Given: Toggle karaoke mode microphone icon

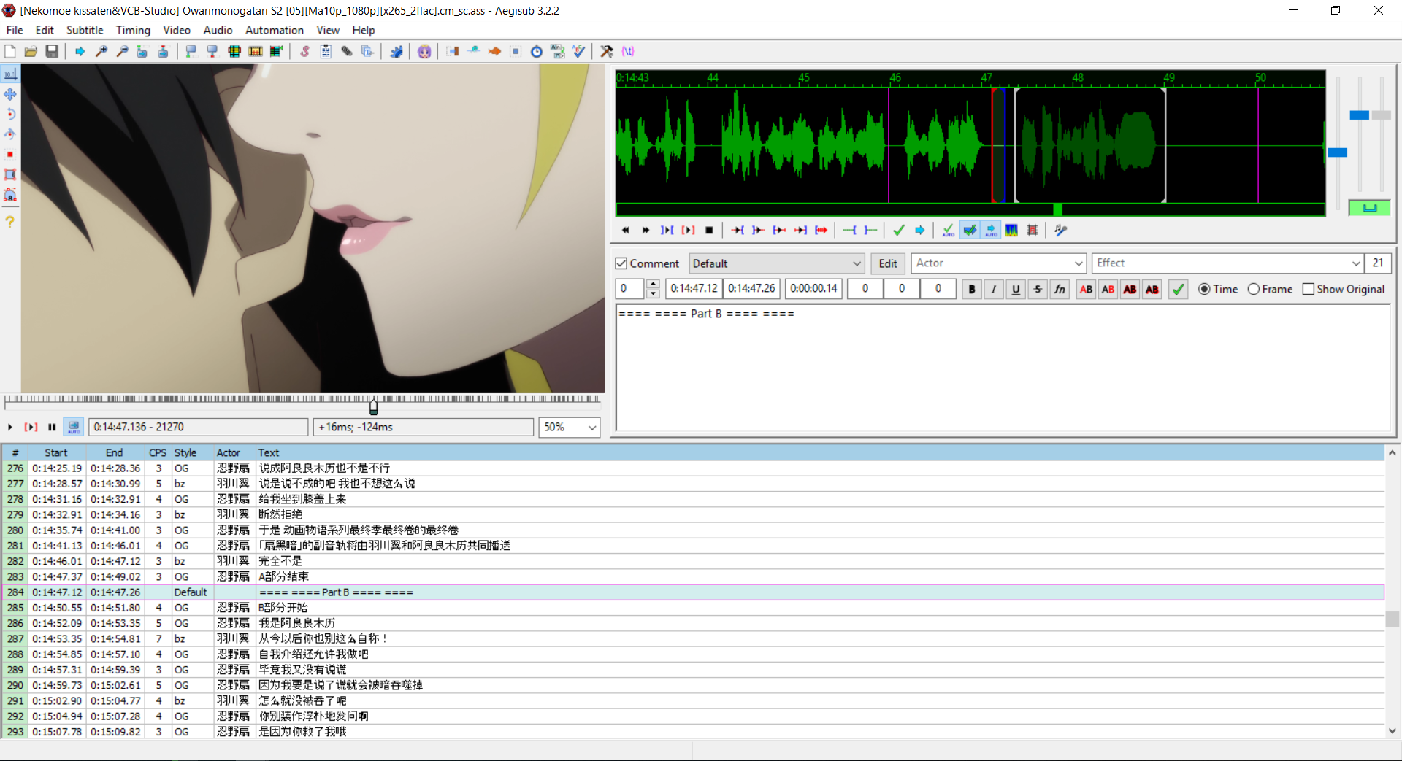Looking at the screenshot, I should [x=1061, y=230].
